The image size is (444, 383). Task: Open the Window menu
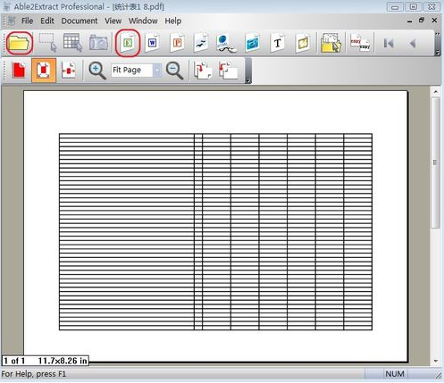(143, 21)
